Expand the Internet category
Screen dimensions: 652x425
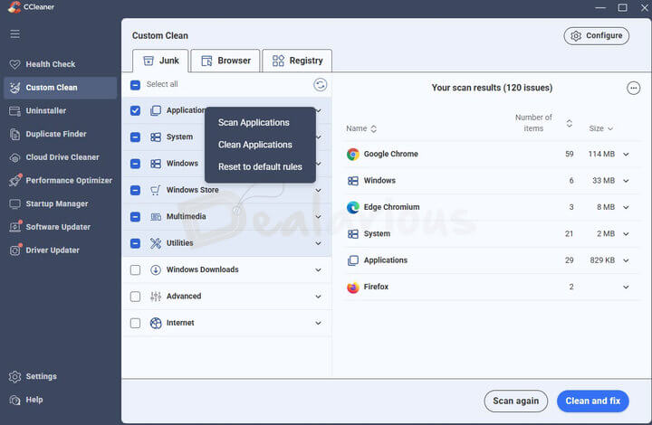[x=318, y=323]
